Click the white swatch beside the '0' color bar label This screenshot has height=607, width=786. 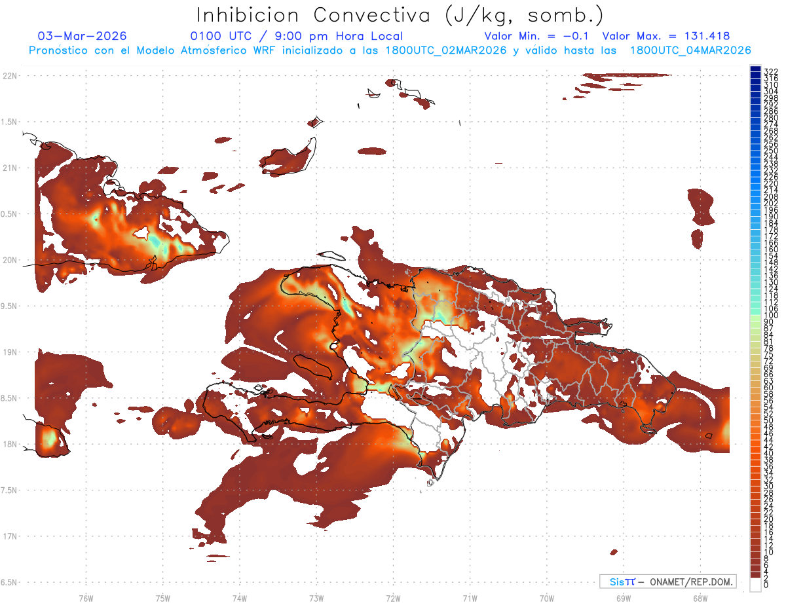755,585
